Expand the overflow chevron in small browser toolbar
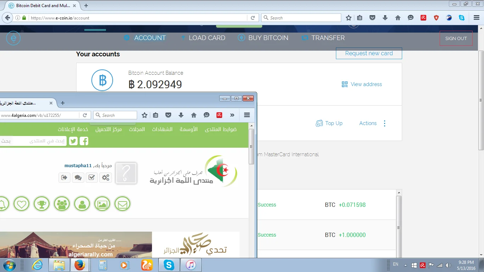Screen dimensions: 484x272 coord(232,115)
